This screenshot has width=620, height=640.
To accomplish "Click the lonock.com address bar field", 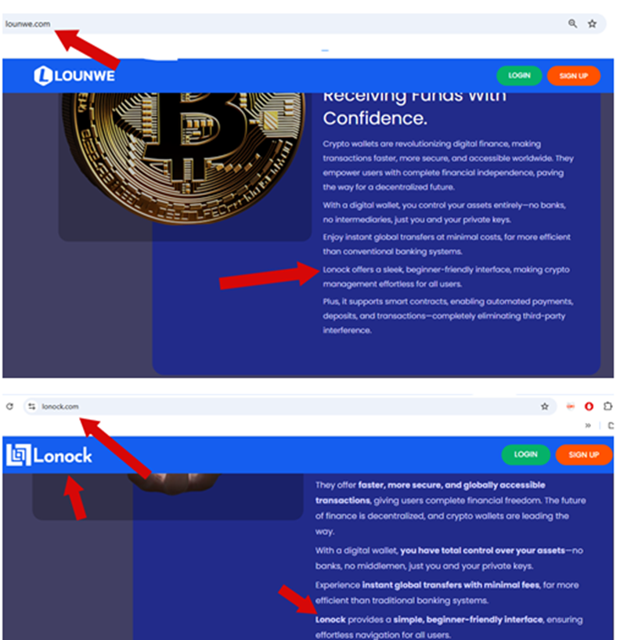I will [290, 406].
